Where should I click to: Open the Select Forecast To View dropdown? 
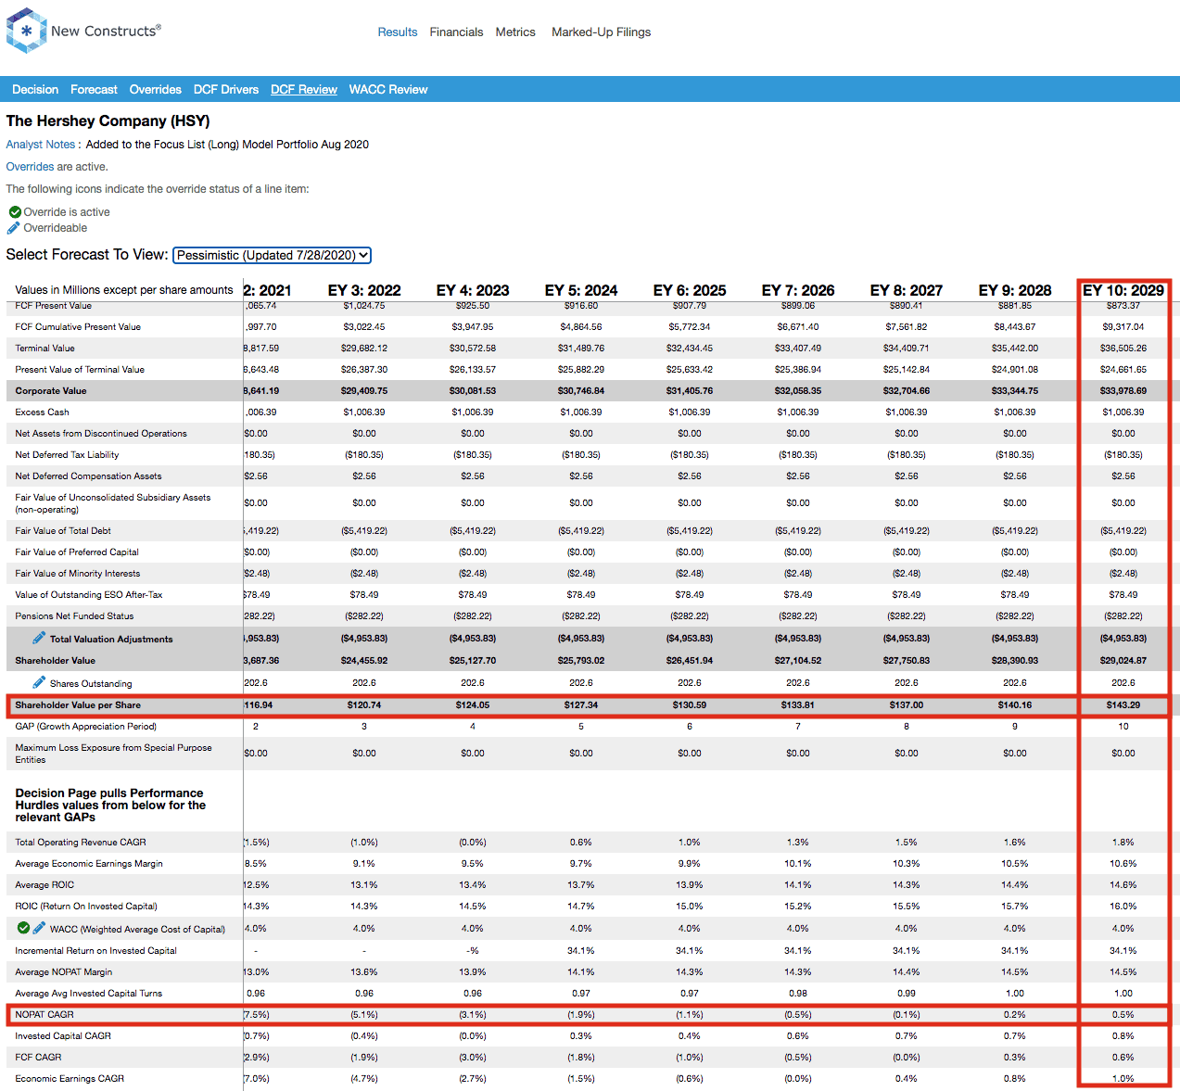pos(273,255)
